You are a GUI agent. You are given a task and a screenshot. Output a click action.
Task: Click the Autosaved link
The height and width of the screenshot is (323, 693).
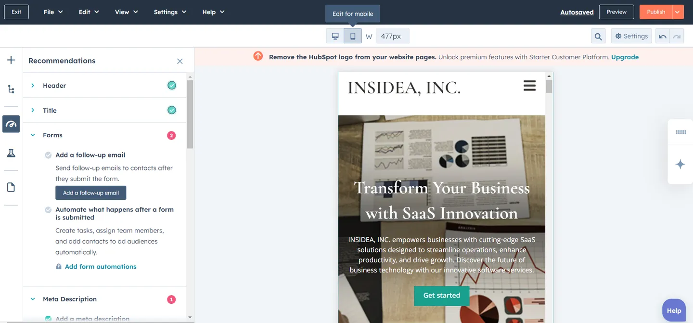click(x=577, y=13)
